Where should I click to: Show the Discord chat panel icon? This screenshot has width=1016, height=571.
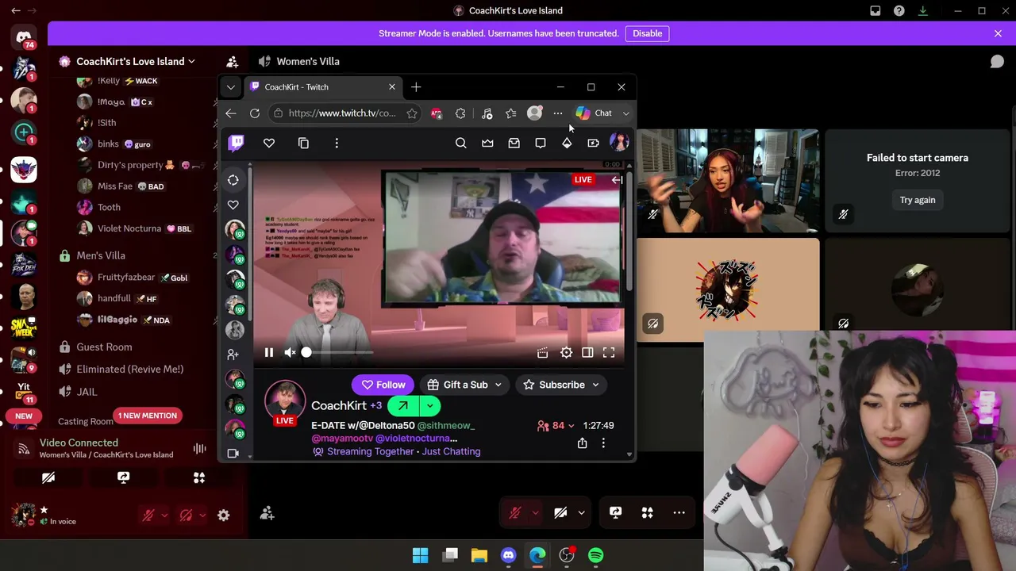[997, 61]
